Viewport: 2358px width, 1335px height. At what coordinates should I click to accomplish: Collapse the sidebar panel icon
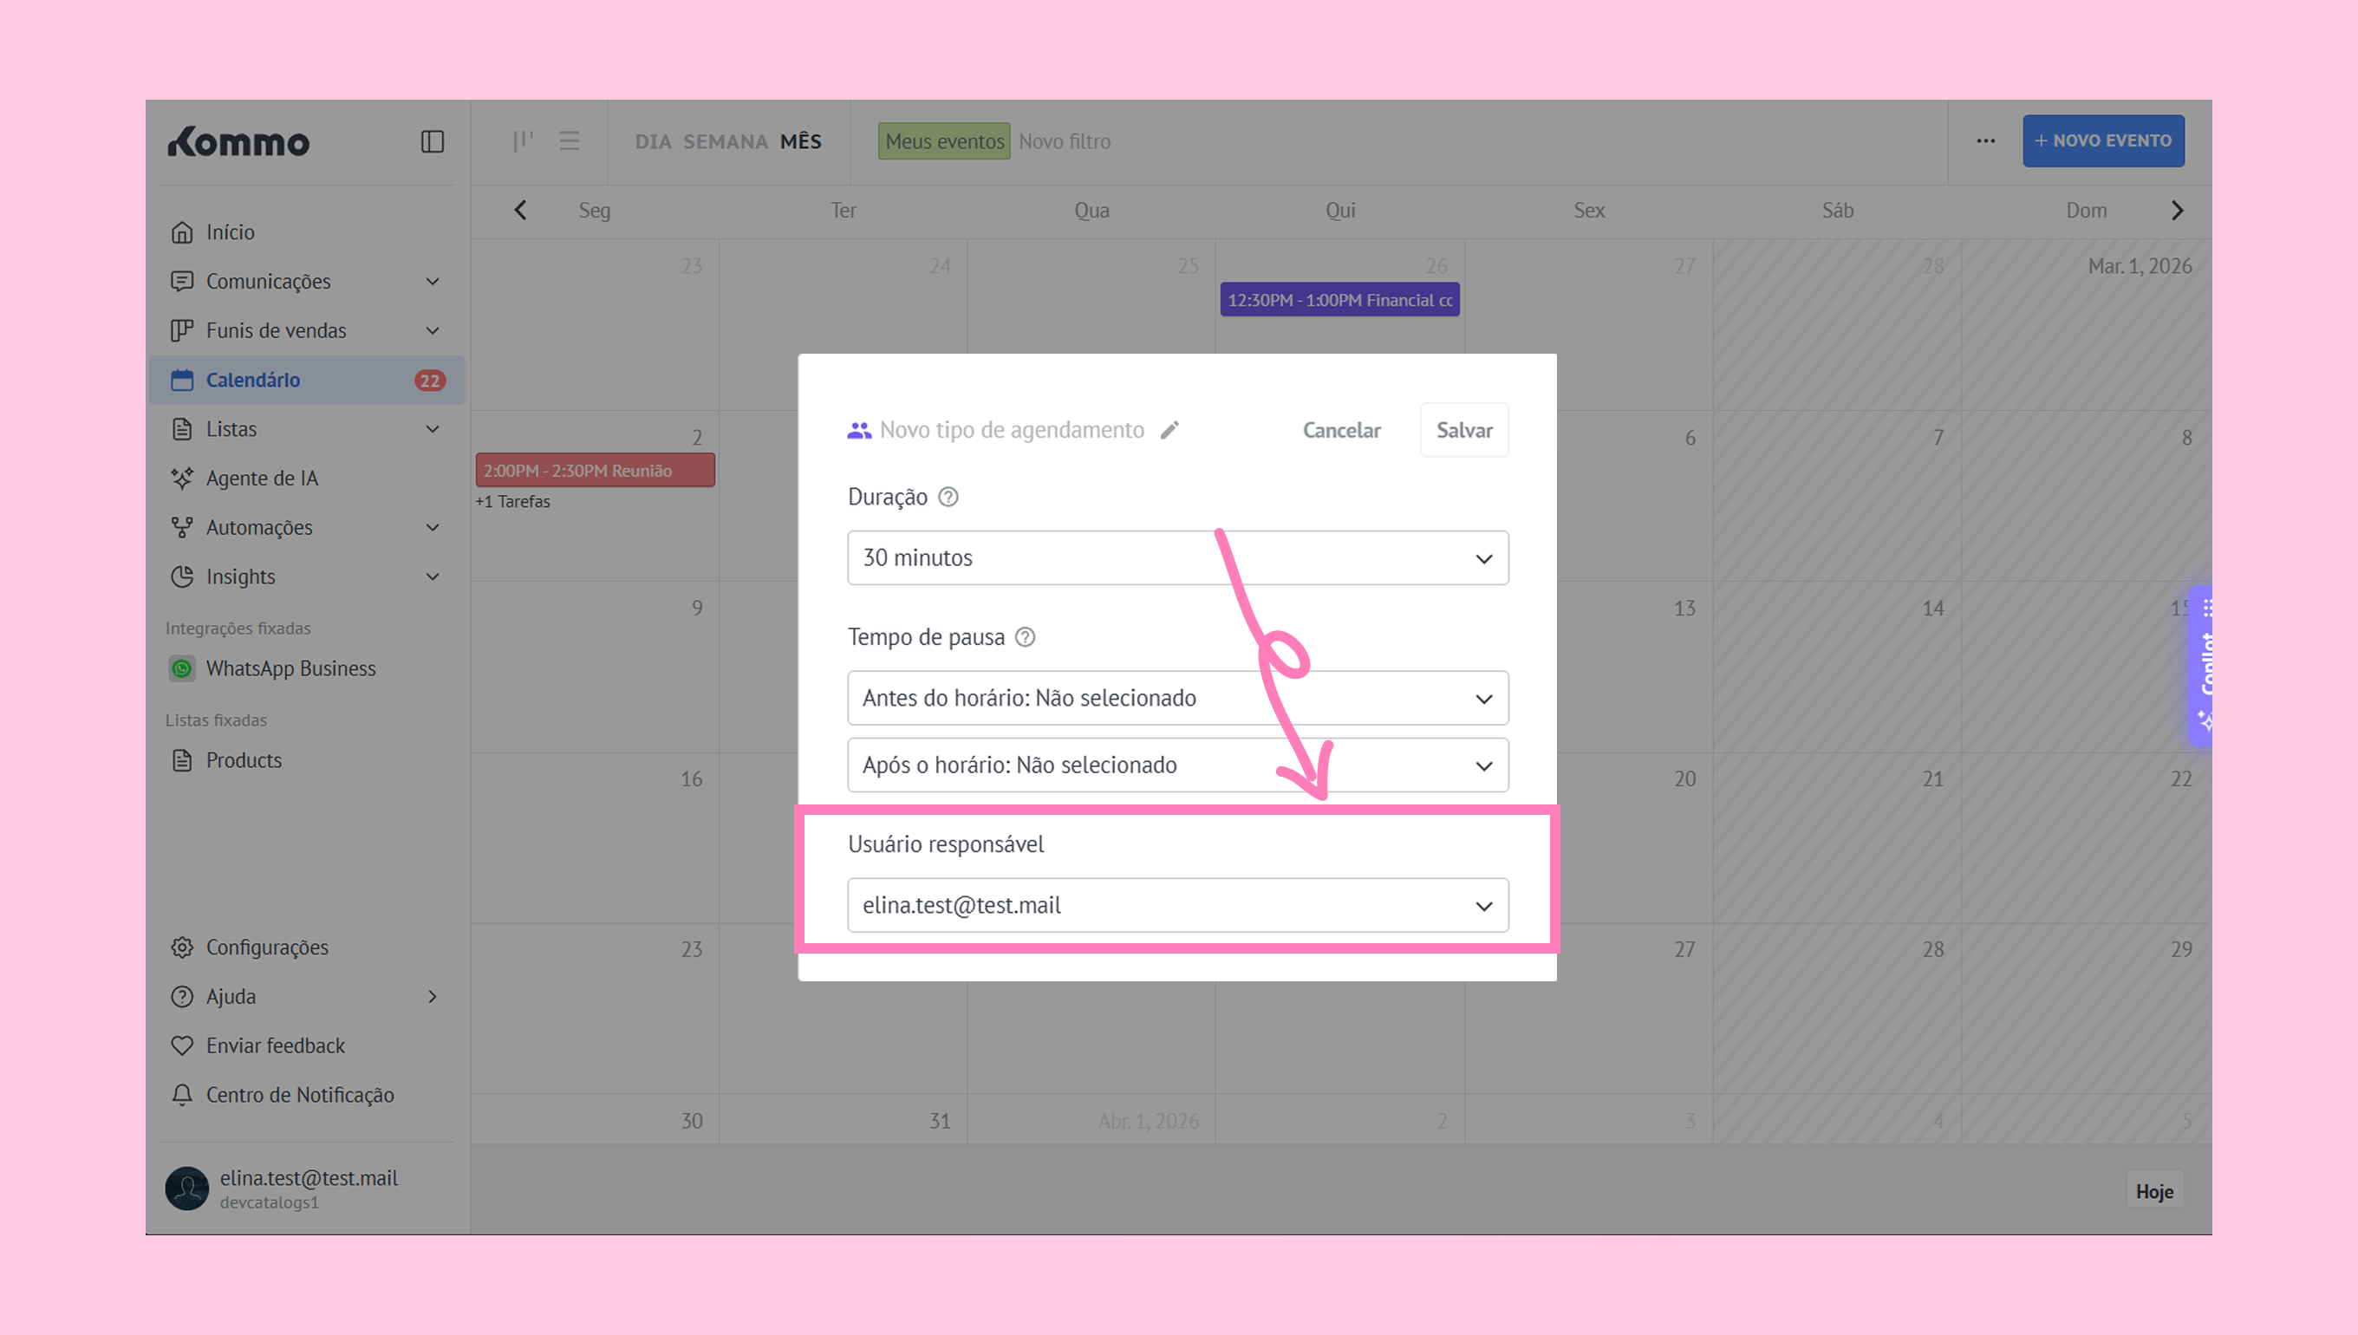(432, 141)
